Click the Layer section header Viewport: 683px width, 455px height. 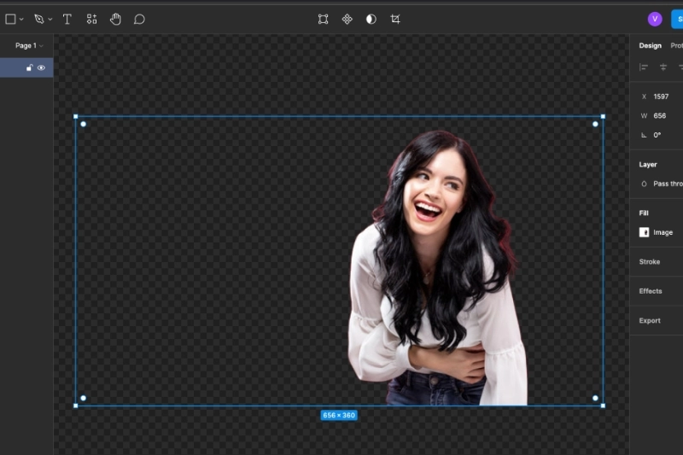(648, 165)
